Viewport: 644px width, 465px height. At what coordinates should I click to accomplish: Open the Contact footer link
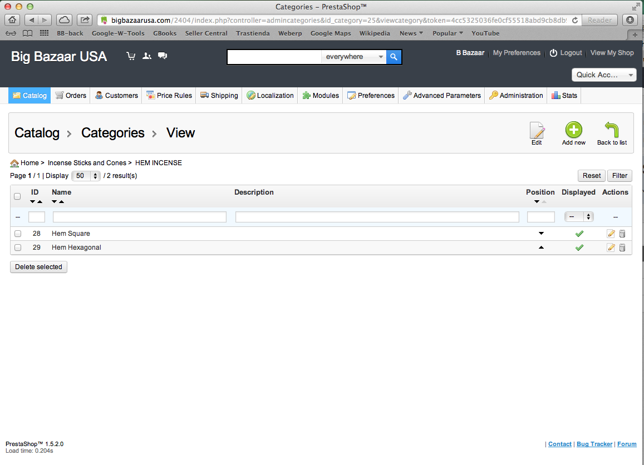pyautogui.click(x=560, y=444)
